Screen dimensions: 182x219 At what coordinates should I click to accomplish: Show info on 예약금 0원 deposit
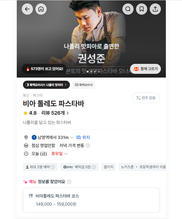pos(94,167)
